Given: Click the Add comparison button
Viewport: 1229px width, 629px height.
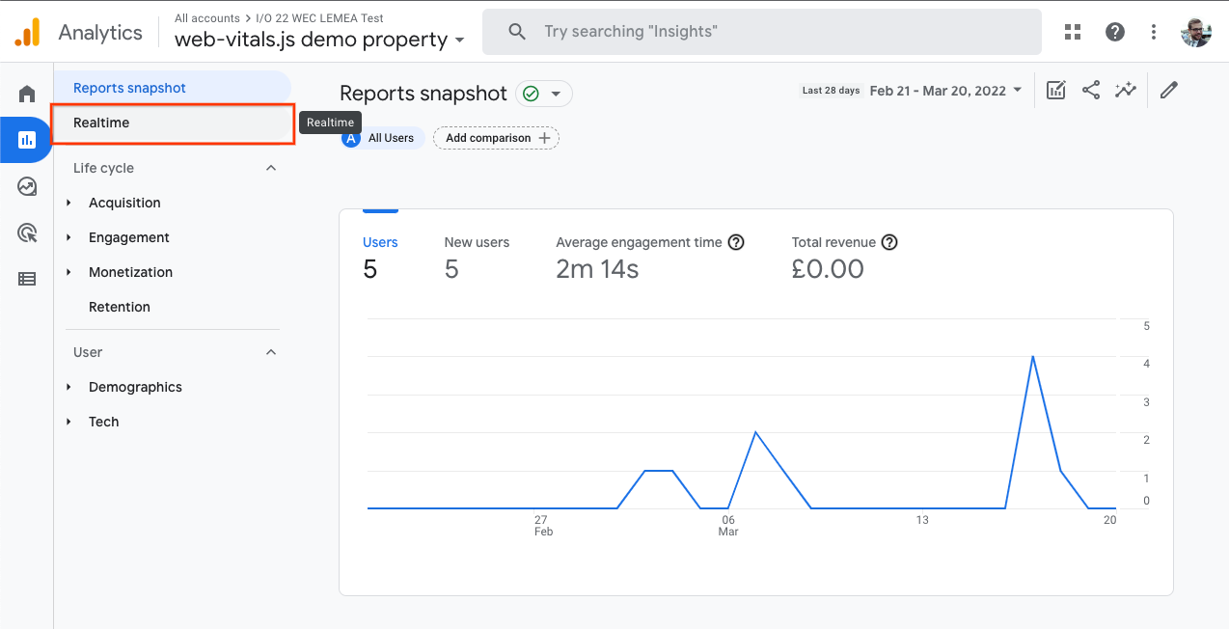Looking at the screenshot, I should click(496, 138).
